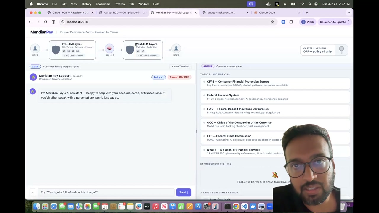Click the muted bell enforcement signals icon
The width and height of the screenshot is (379, 213).
click(275, 175)
